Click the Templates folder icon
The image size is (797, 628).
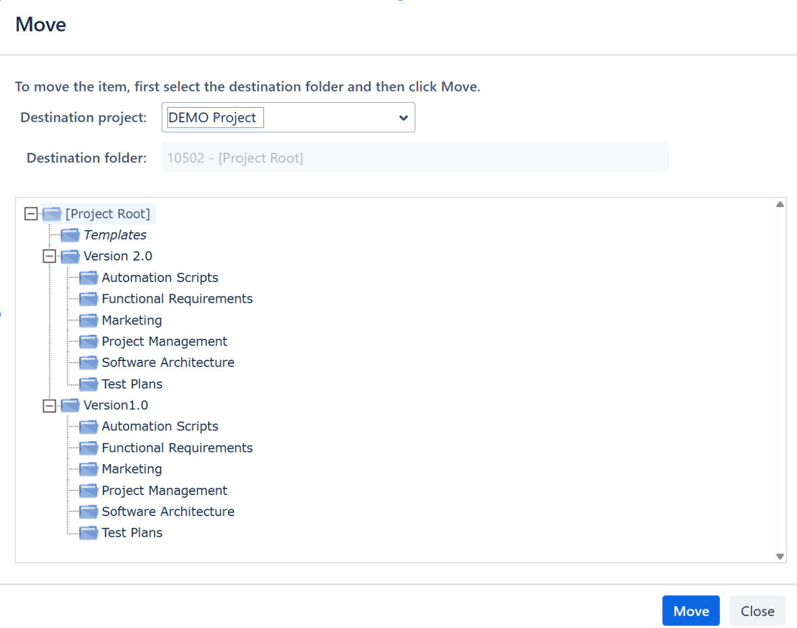(x=70, y=236)
